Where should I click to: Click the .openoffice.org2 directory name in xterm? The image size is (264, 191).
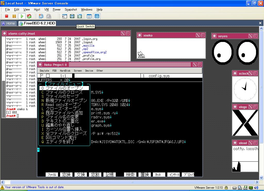click(94, 52)
